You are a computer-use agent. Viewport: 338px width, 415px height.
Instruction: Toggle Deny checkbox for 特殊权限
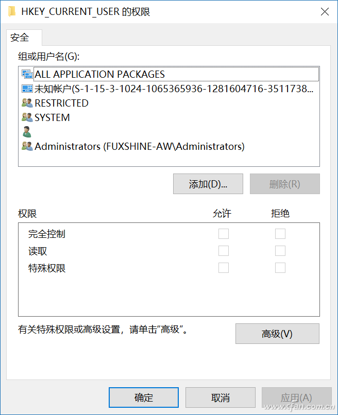pyautogui.click(x=280, y=268)
